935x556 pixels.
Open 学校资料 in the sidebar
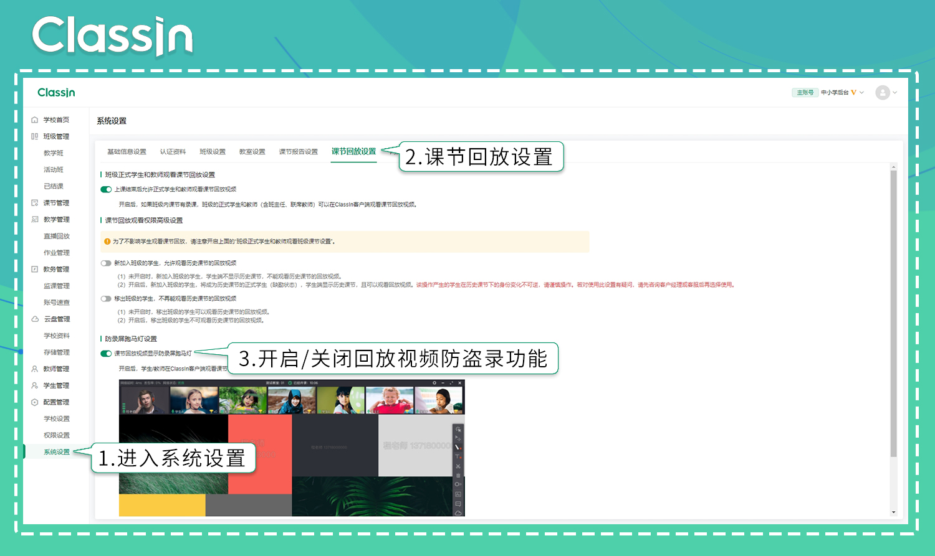point(57,336)
